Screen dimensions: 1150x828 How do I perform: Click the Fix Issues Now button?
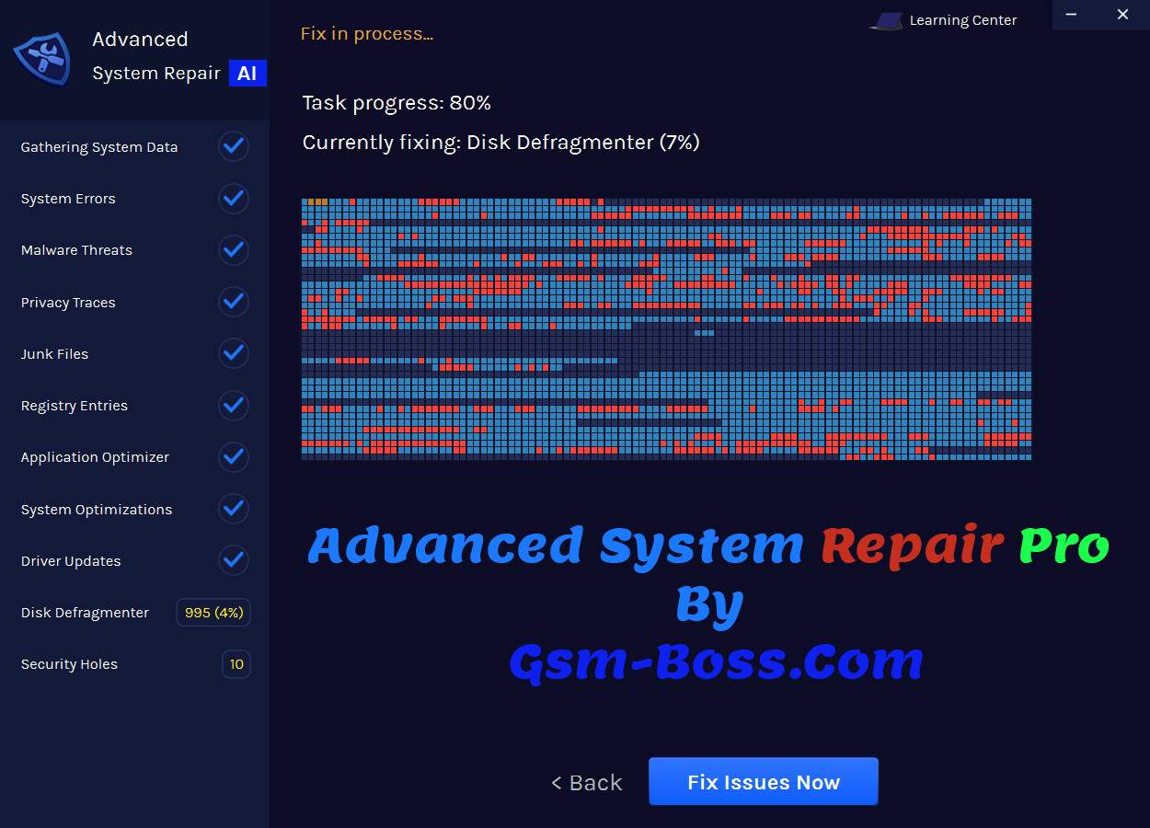(764, 782)
